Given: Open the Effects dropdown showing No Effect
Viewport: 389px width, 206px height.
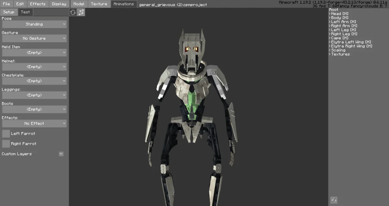Looking at the screenshot, I should 34,123.
